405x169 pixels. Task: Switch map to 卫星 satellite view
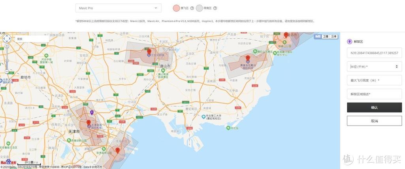(326, 36)
